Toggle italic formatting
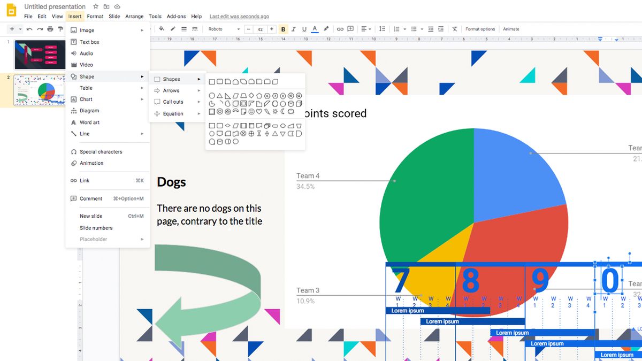The image size is (642, 361). [x=293, y=29]
